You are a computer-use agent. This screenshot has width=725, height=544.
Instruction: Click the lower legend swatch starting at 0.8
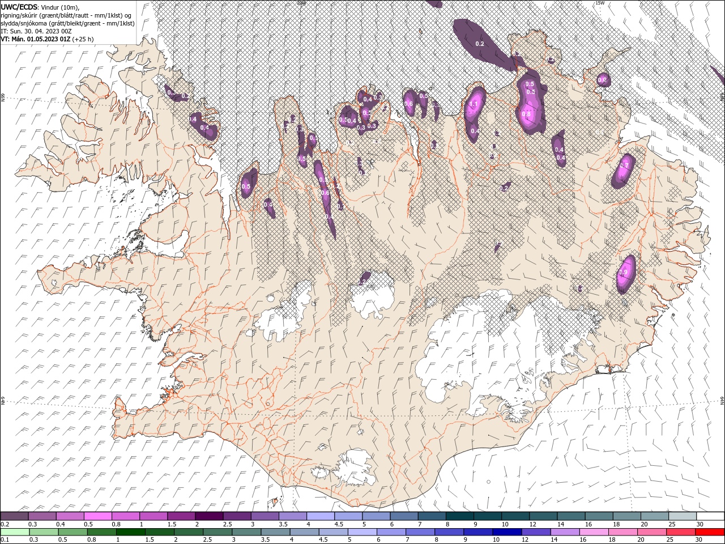[x=101, y=532]
